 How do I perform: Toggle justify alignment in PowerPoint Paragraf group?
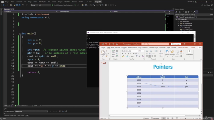click(x=155, y=56)
